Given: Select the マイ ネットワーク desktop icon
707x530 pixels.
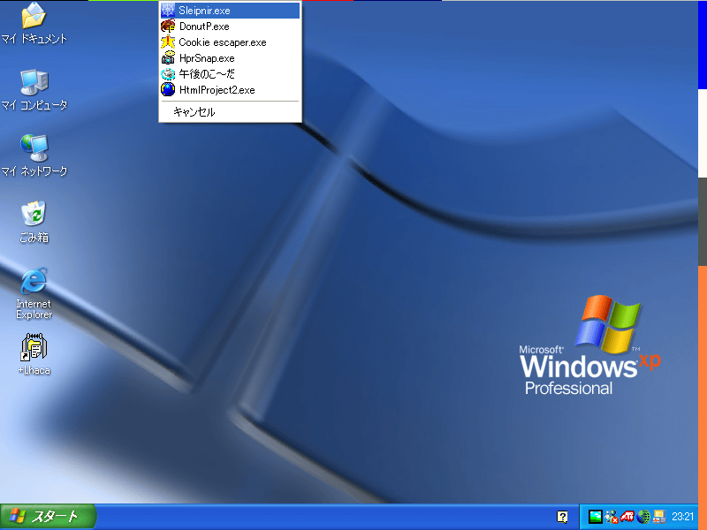Looking at the screenshot, I should click(34, 148).
